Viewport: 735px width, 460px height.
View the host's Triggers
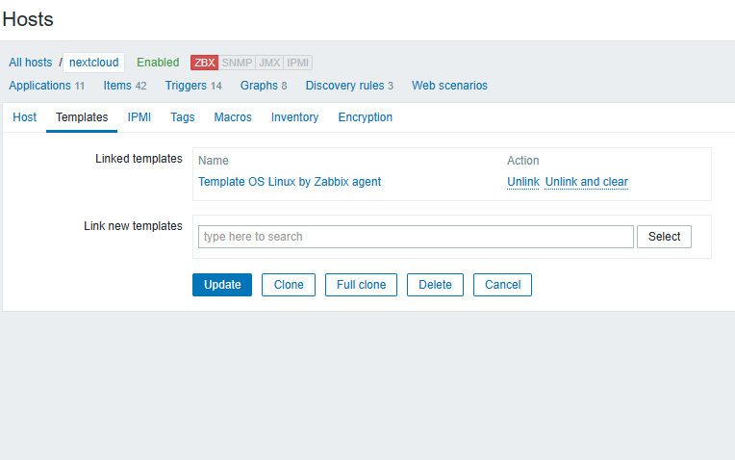click(x=186, y=86)
